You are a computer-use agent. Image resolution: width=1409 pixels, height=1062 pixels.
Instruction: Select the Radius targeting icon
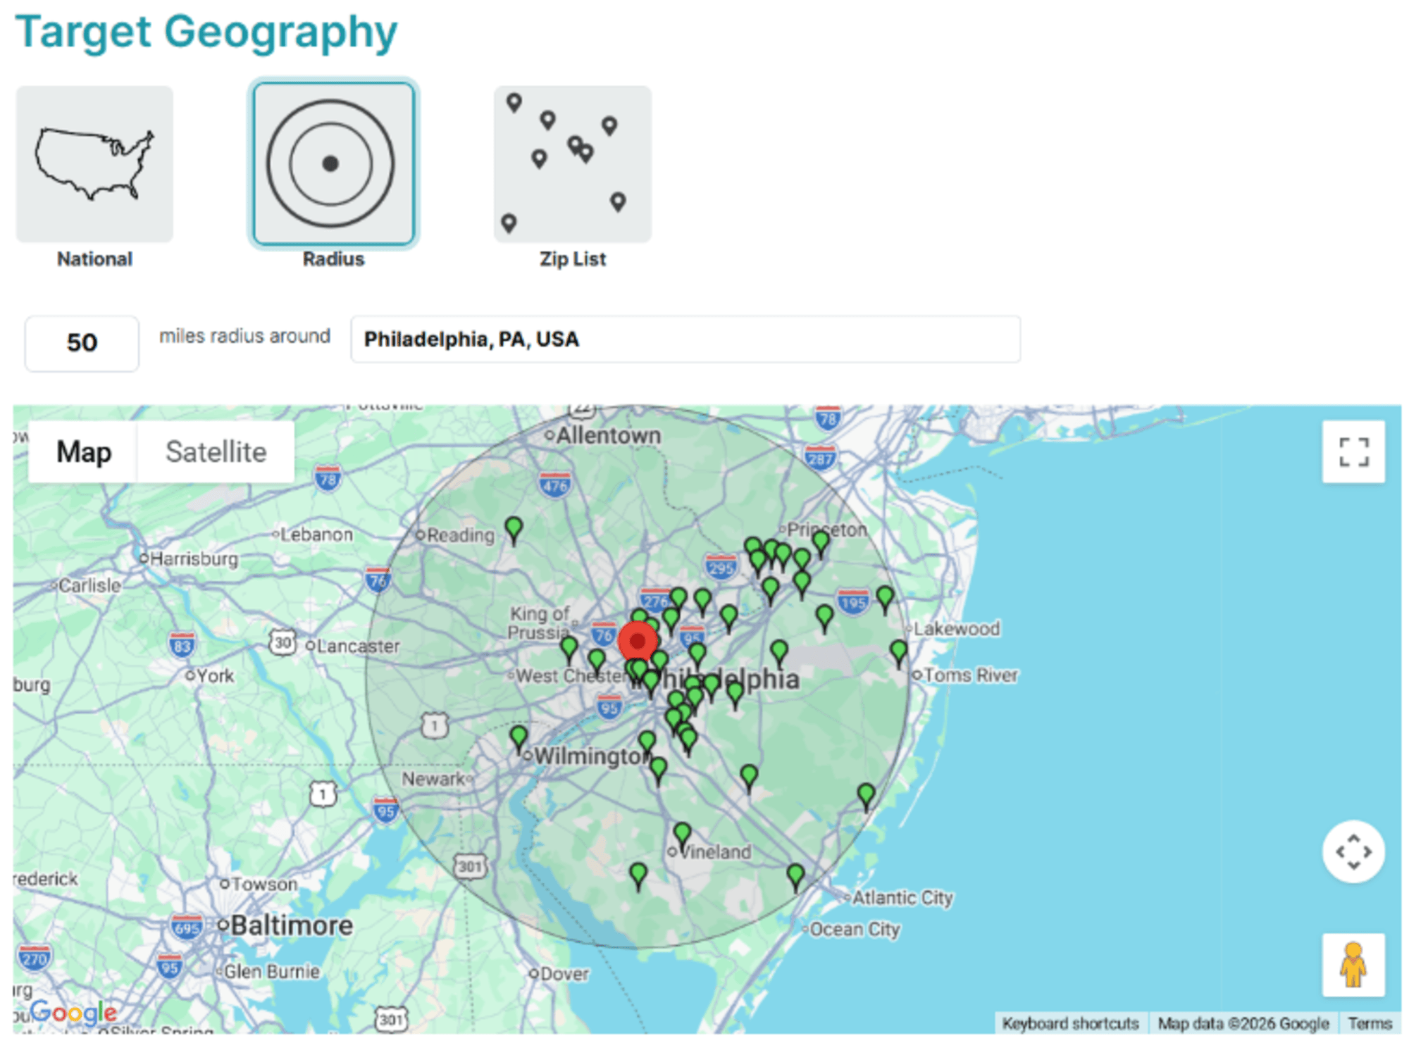(x=333, y=163)
